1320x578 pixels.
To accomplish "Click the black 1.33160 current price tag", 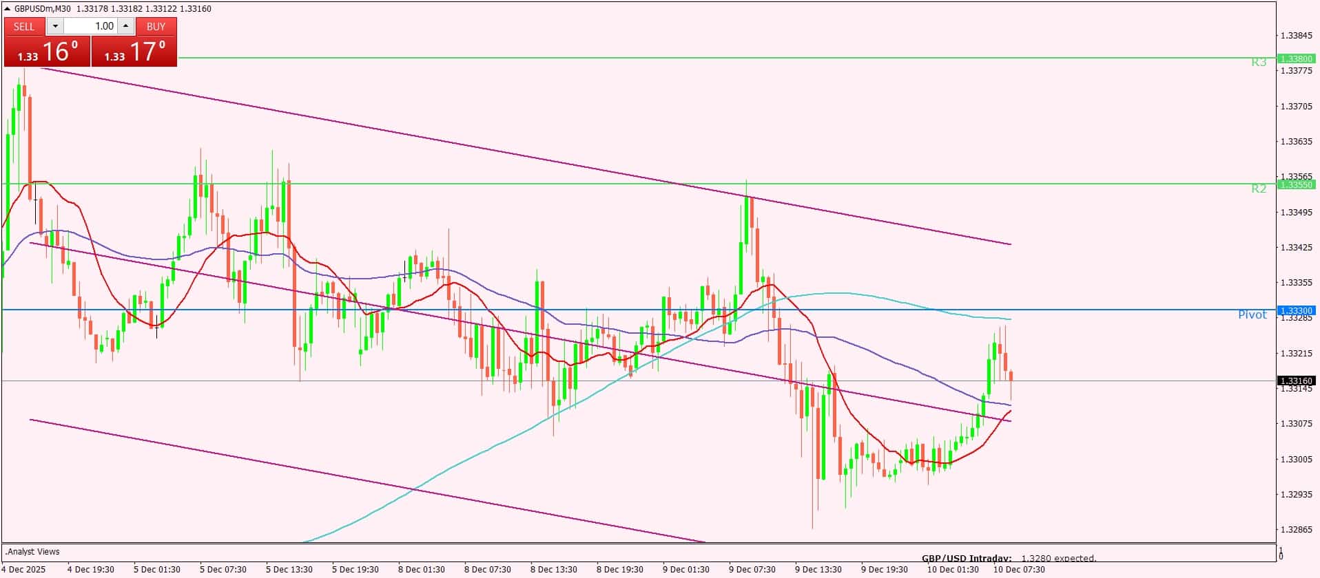I will 1296,381.
